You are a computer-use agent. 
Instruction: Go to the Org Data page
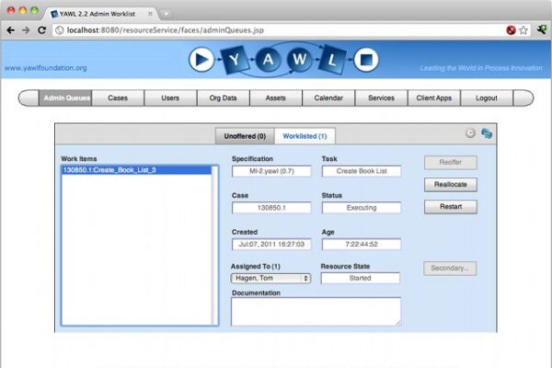pos(223,98)
